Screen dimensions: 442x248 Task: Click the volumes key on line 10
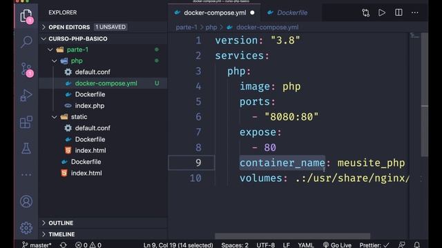pos(261,178)
